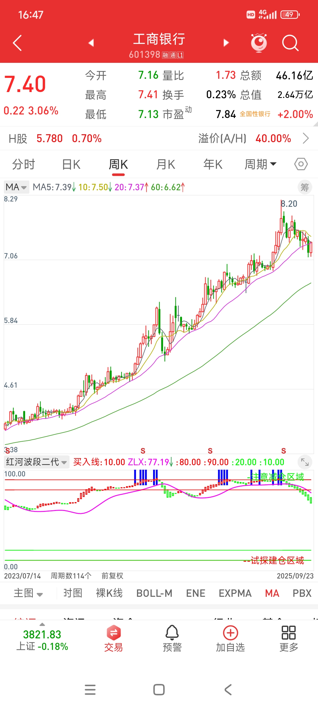Screen dimensions: 318x708
Task: Expand indicator panel to fullscreen
Action: tap(305, 462)
